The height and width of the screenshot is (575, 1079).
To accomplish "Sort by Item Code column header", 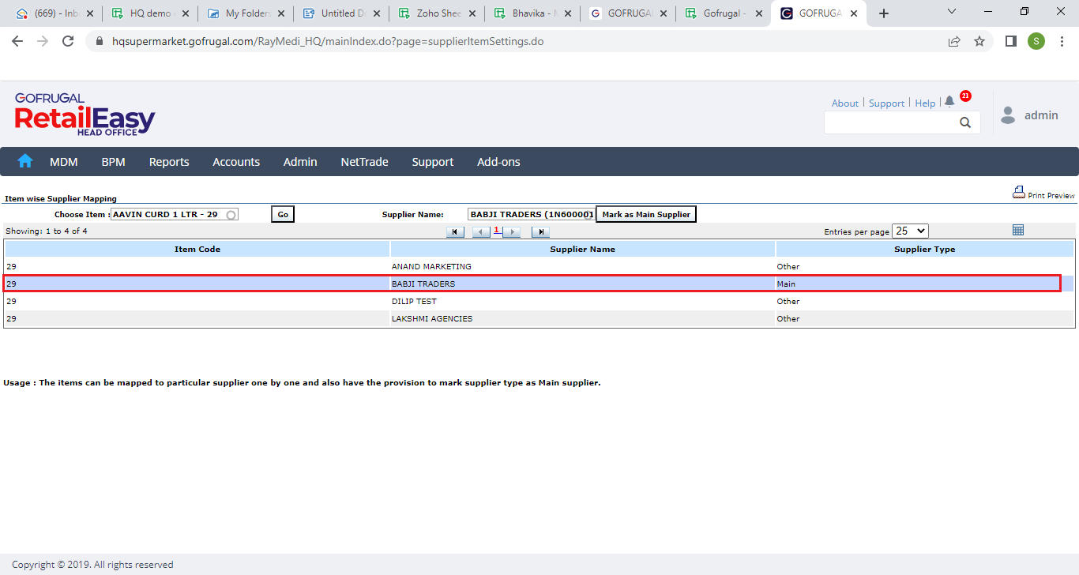I will pyautogui.click(x=197, y=250).
